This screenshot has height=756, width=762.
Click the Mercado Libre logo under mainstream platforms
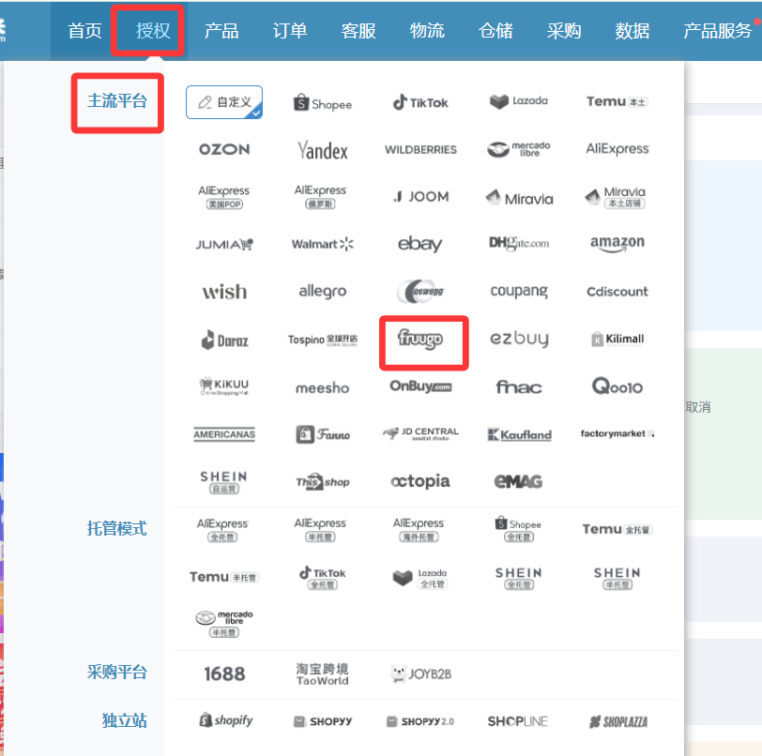(518, 149)
